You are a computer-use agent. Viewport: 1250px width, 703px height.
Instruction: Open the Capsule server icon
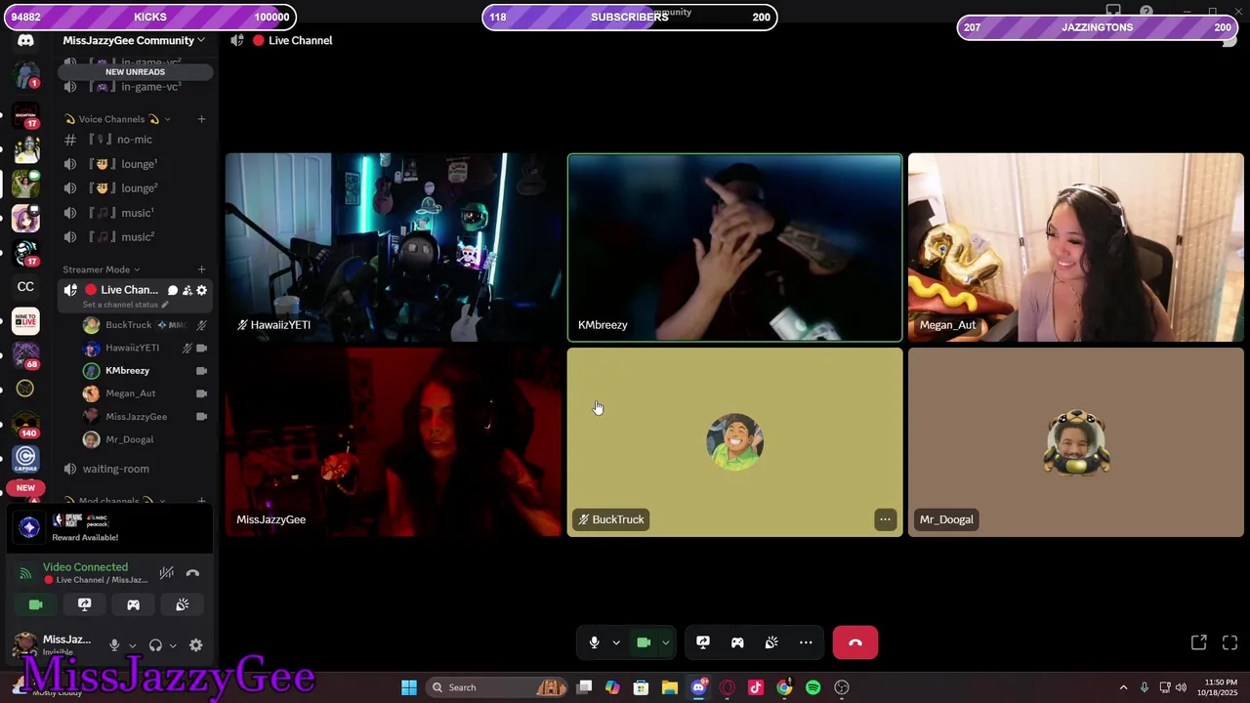tap(25, 458)
